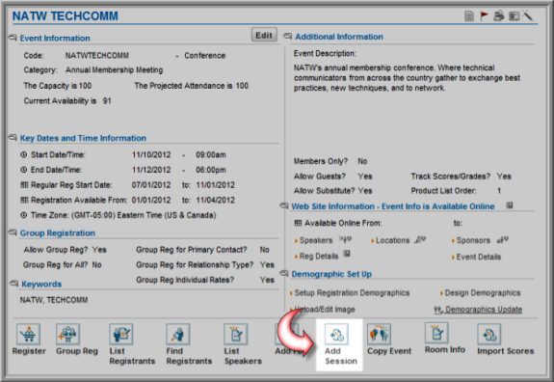Open the Upload/Edit Image link
Image resolution: width=554 pixels, height=382 pixels.
pos(325,310)
